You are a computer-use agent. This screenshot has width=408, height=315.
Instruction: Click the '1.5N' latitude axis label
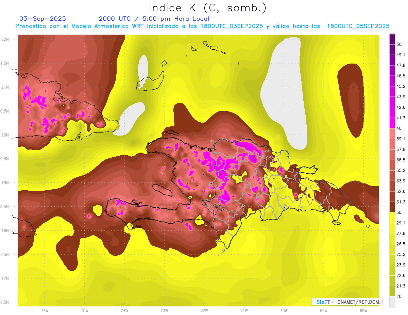click(x=5, y=64)
